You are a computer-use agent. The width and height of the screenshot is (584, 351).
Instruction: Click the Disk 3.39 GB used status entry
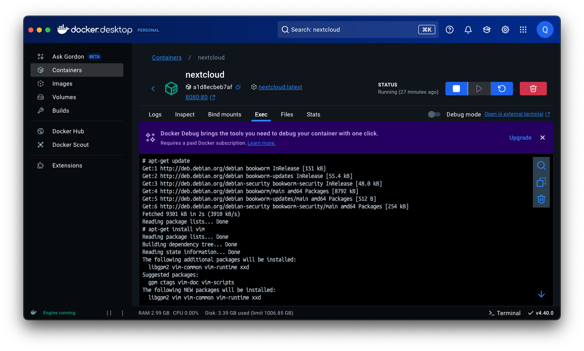(249, 313)
